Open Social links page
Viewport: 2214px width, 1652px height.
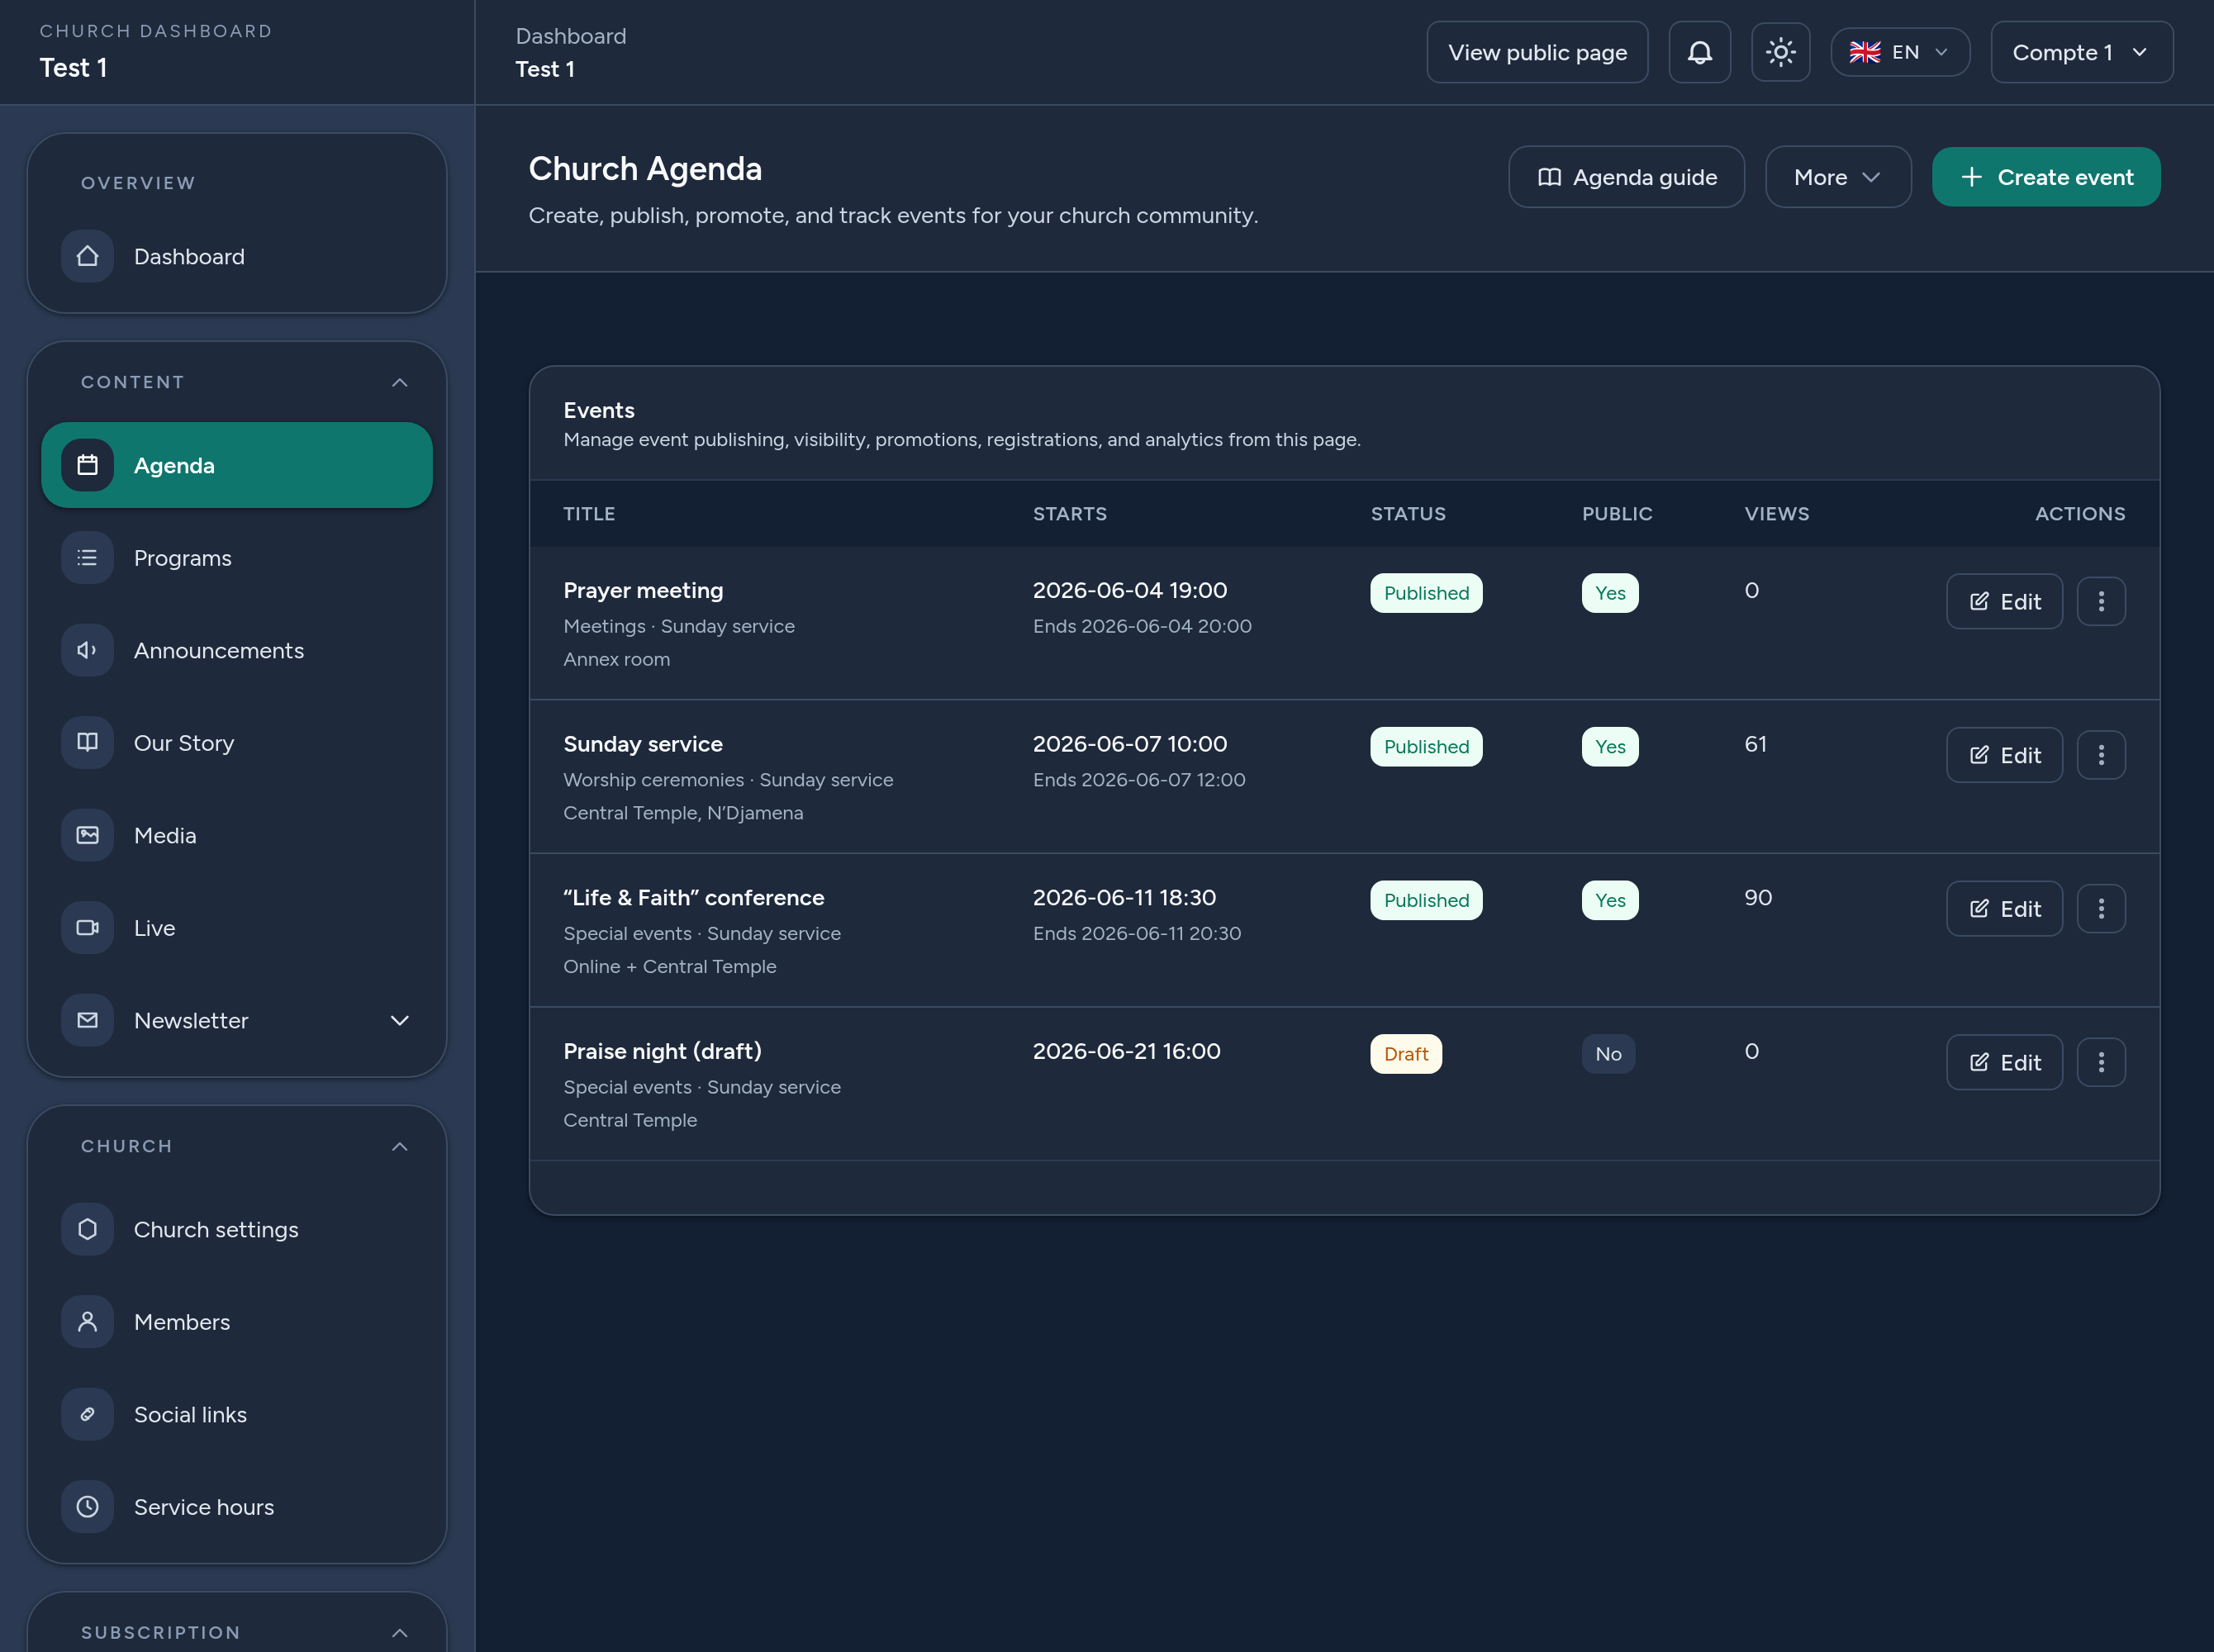pyautogui.click(x=237, y=1414)
